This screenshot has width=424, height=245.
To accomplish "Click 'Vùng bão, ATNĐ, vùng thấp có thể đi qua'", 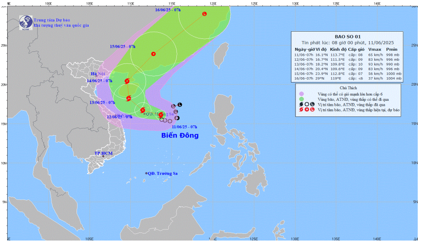I will [353, 99].
